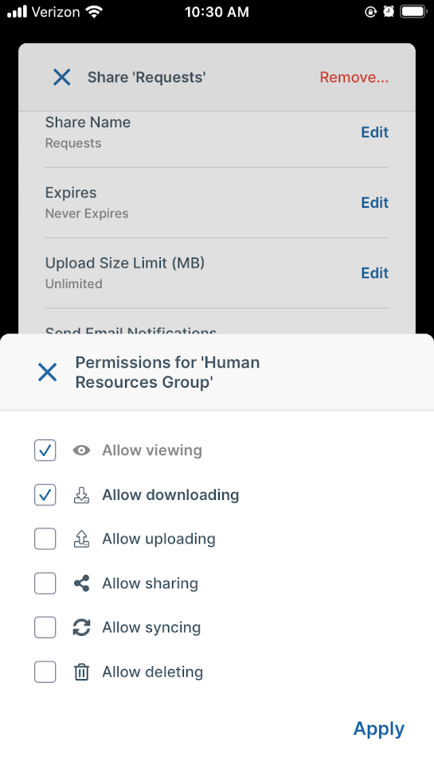Uncheck the Allow downloading checkbox

pos(45,495)
